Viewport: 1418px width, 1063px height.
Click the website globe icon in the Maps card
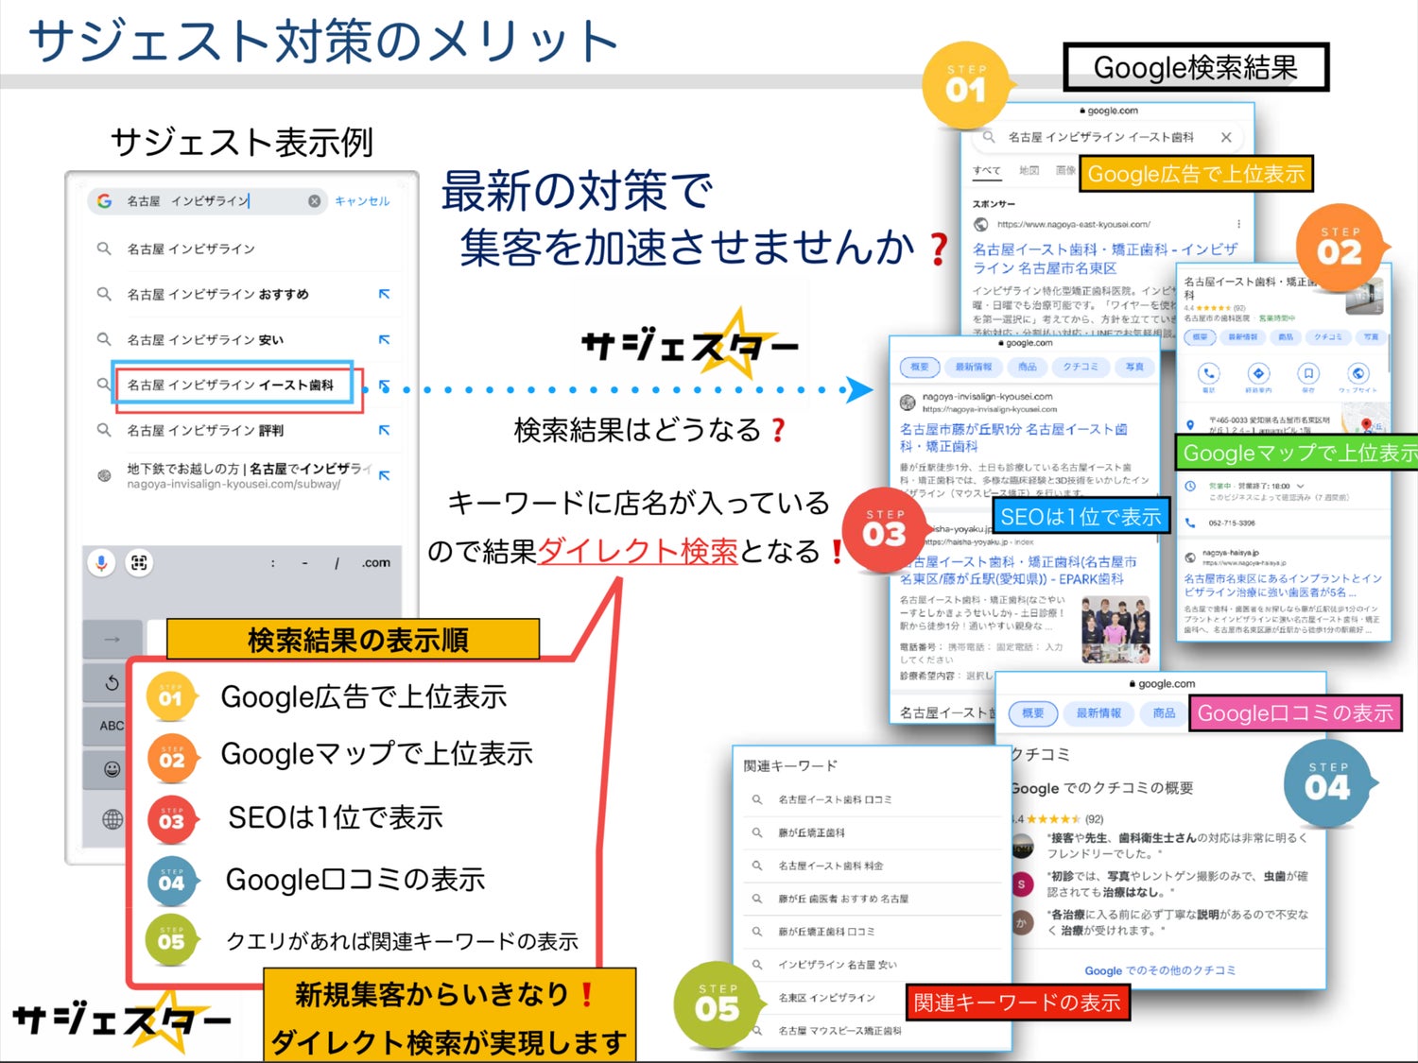point(1357,373)
